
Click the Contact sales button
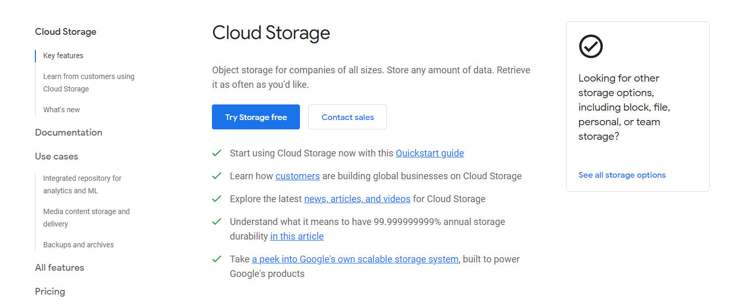[x=347, y=117]
